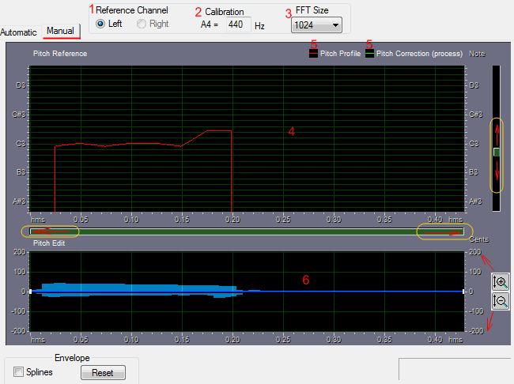Select the Left reference channel
This screenshot has height=384, width=514.
point(100,24)
